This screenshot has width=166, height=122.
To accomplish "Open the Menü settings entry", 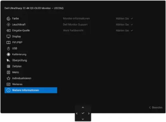I will [x=16, y=72].
